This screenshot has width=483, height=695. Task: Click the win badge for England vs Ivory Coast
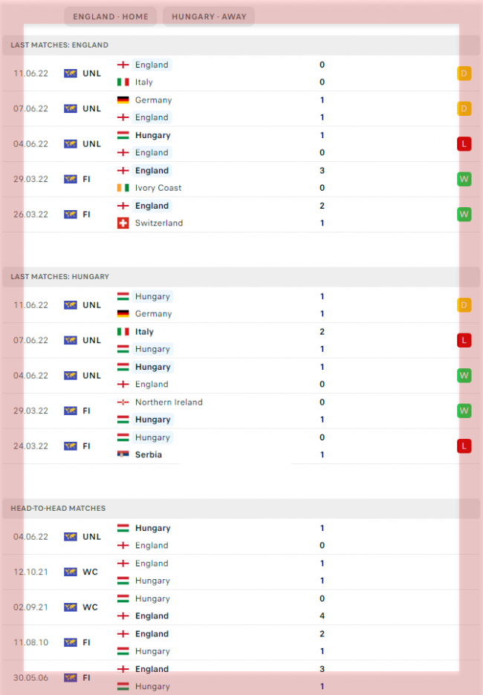click(464, 179)
